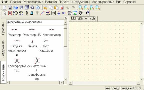Pick the Трансформатор component

pyautogui.click(x=17, y=65)
